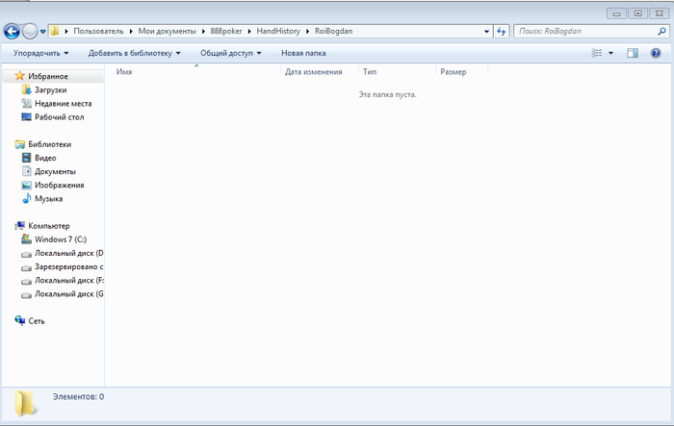This screenshot has height=426, width=674.
Task: Navigate to 888poker breadcrumb folder
Action: pyautogui.click(x=226, y=31)
